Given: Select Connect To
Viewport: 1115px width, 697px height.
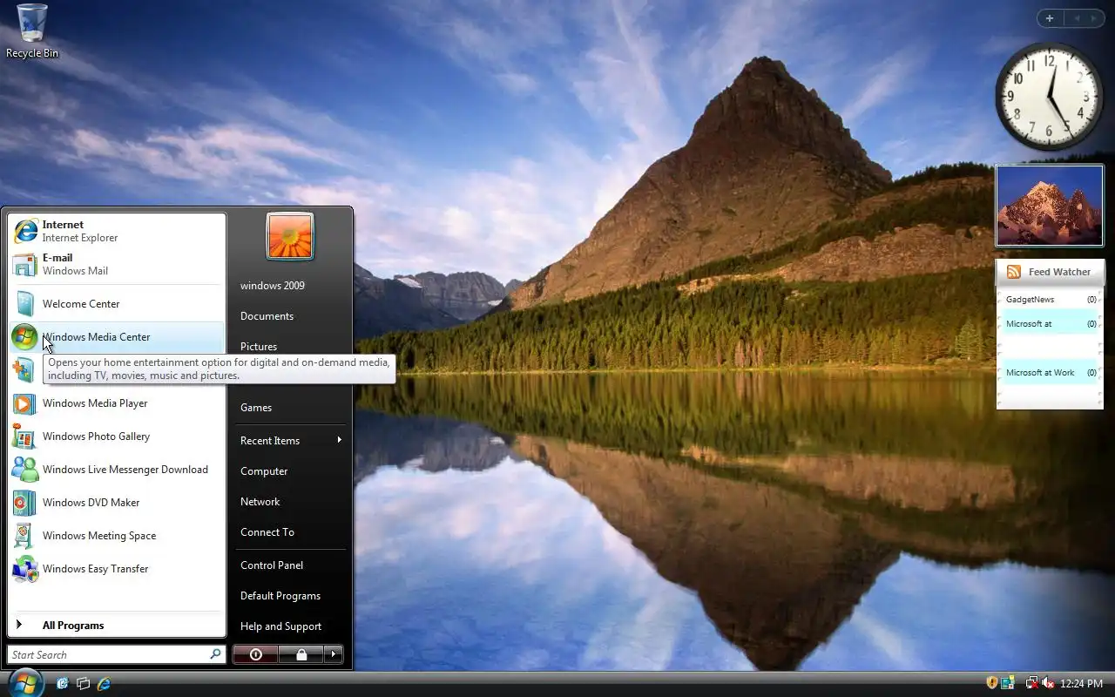Looking at the screenshot, I should click(x=290, y=532).
